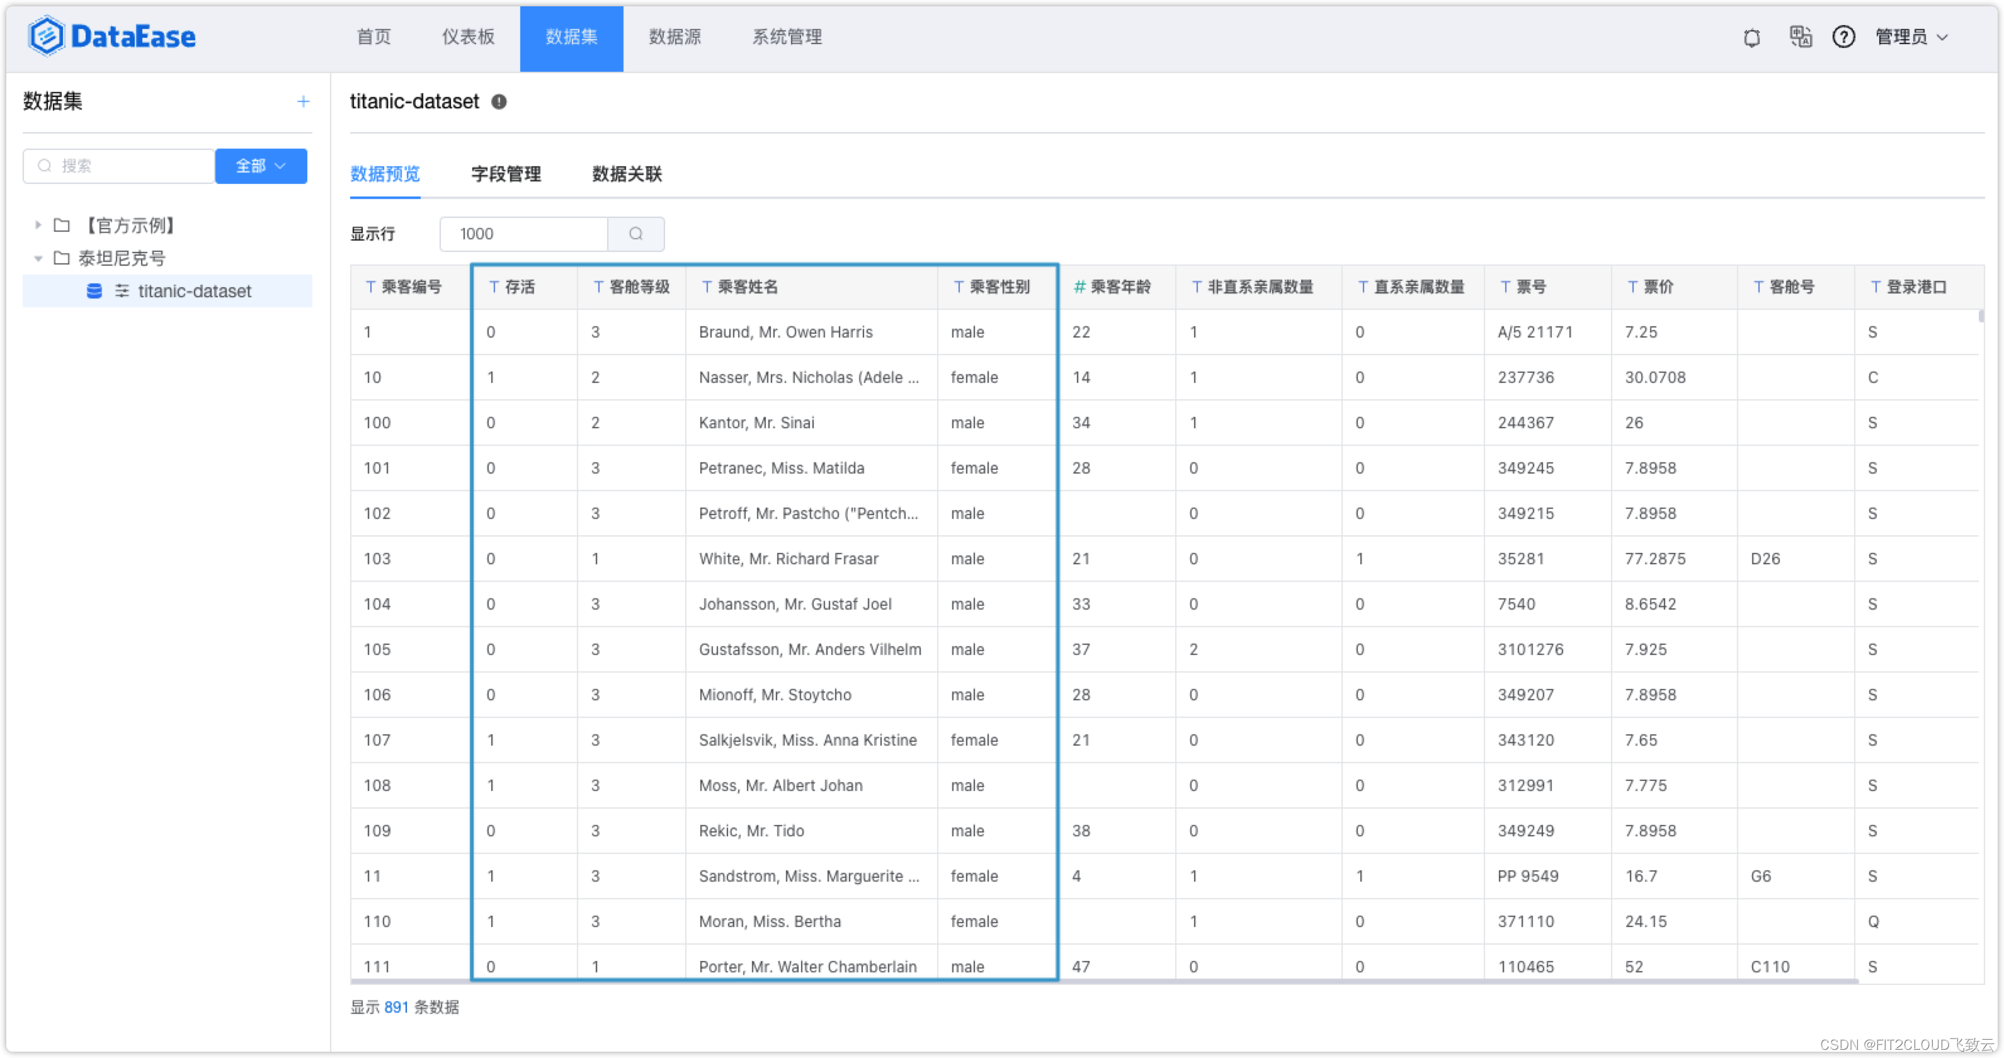
Task: Open 系统管理 in top navigation
Action: pos(787,37)
